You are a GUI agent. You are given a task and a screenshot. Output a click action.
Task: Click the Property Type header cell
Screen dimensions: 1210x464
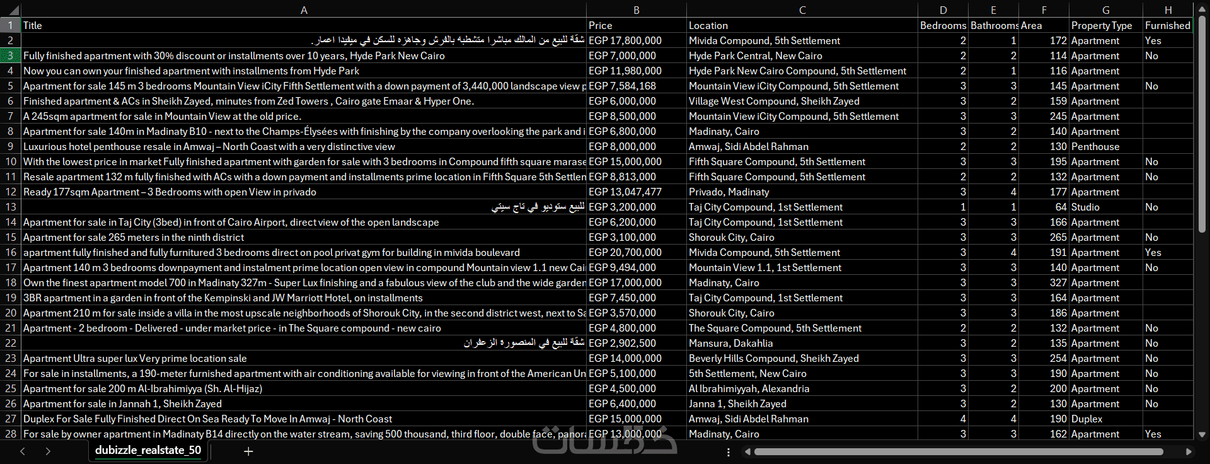click(x=1106, y=25)
